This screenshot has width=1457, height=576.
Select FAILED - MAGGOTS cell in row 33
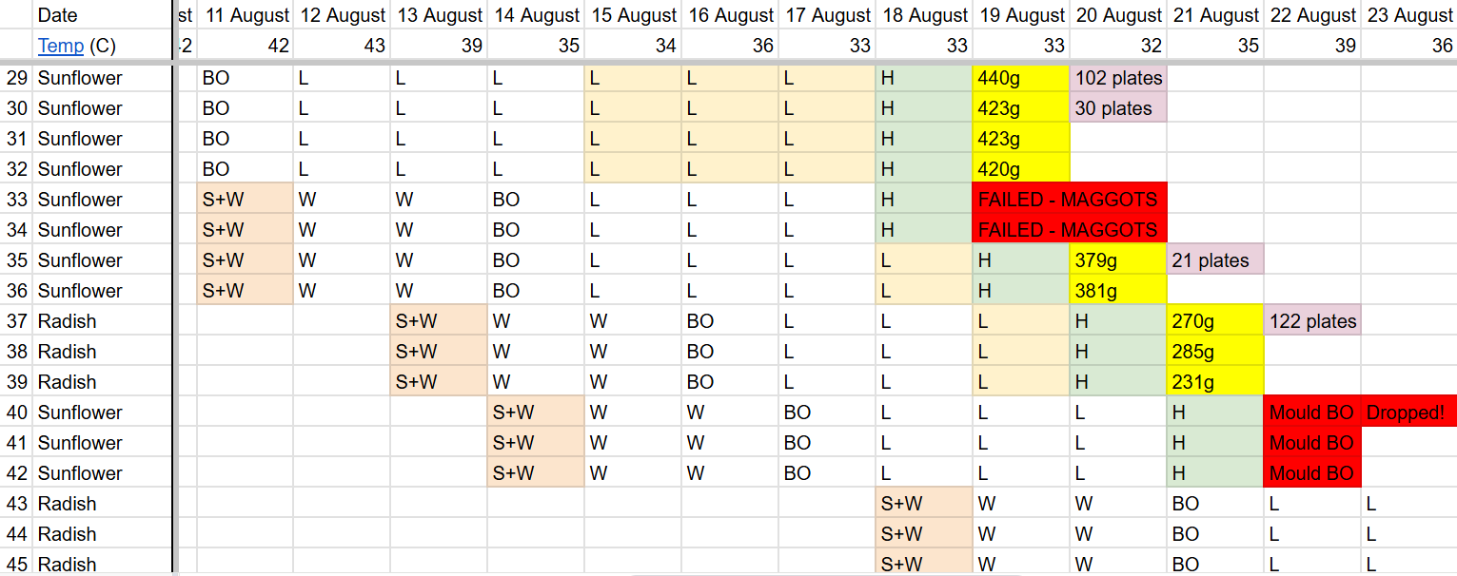coord(1070,200)
